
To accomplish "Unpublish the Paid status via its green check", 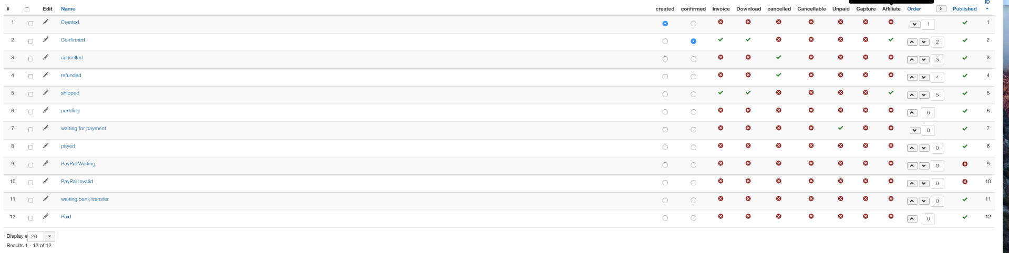I will [964, 217].
